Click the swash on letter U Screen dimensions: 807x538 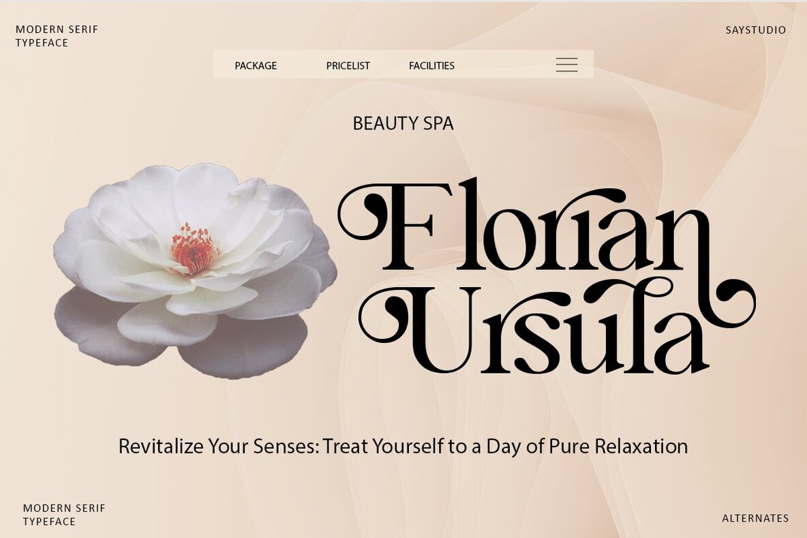384,316
